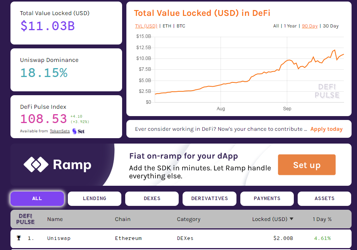The height and width of the screenshot is (250, 357).
Task: Click the orange TVL line chart
Action: [x=249, y=72]
